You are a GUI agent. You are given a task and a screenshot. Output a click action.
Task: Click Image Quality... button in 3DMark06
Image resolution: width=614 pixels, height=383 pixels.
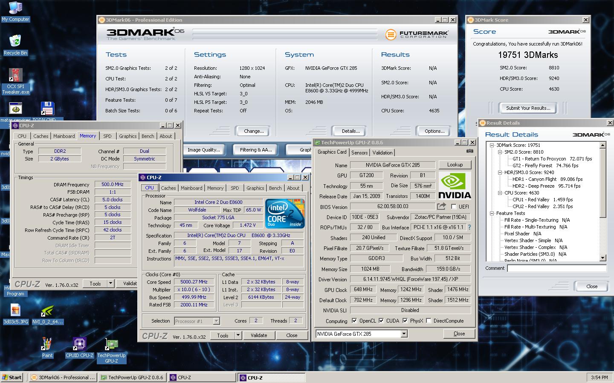(204, 150)
